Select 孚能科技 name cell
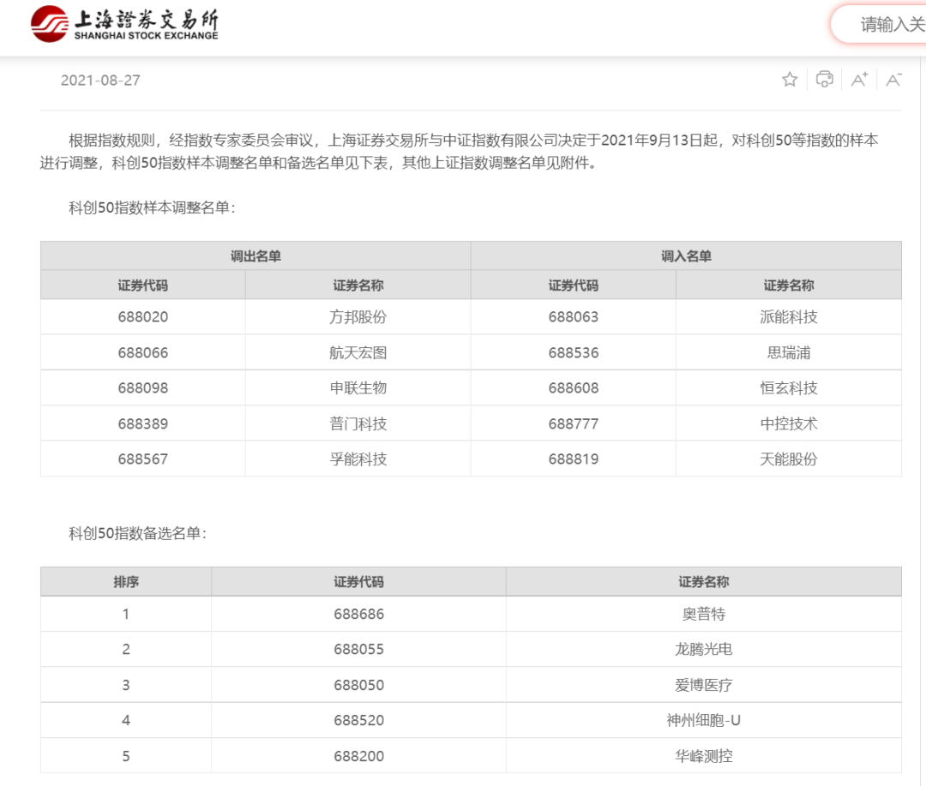Viewport: 926px width, 786px height. 358,459
